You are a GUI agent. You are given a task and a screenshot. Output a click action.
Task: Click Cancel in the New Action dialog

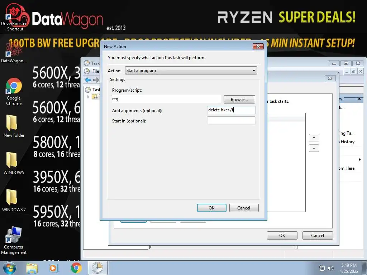pos(244,208)
